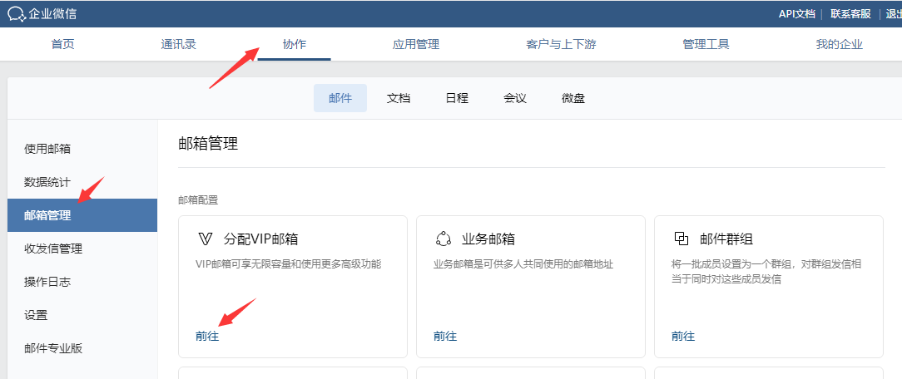Open 操作日志 from the sidebar
Viewport: 902px width, 379px height.
47,282
